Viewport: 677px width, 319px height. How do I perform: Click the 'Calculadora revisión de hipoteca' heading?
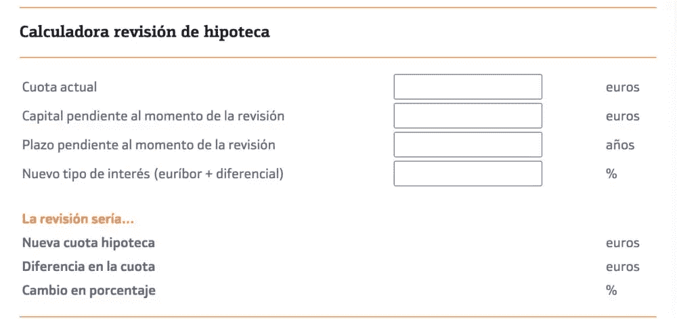(x=145, y=32)
